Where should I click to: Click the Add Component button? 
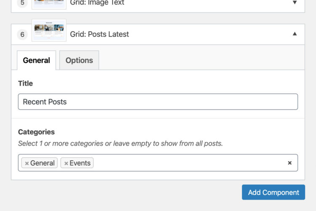tap(273, 192)
